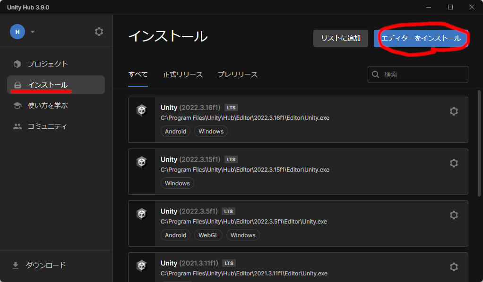
Task: Click Unity (2022.3.5f1) title
Action: pos(189,212)
